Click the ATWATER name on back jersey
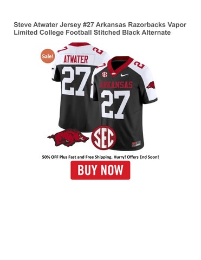Image resolution: width=201 pixels, height=260 pixels. point(76,60)
